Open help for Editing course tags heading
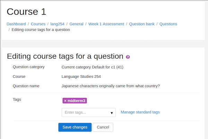The image size is (208, 139). [x=128, y=57]
